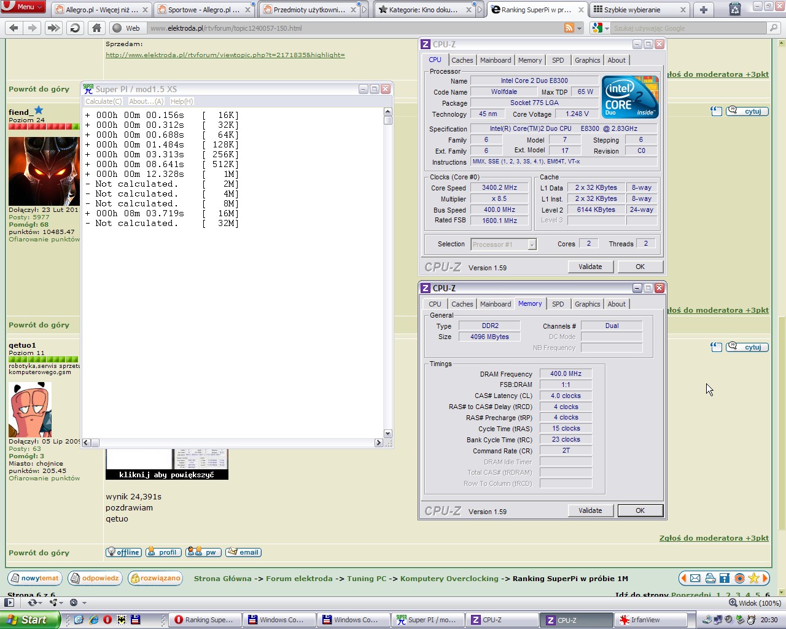The width and height of the screenshot is (786, 629).
Task: Go to the browser home page icon
Action: click(x=96, y=28)
